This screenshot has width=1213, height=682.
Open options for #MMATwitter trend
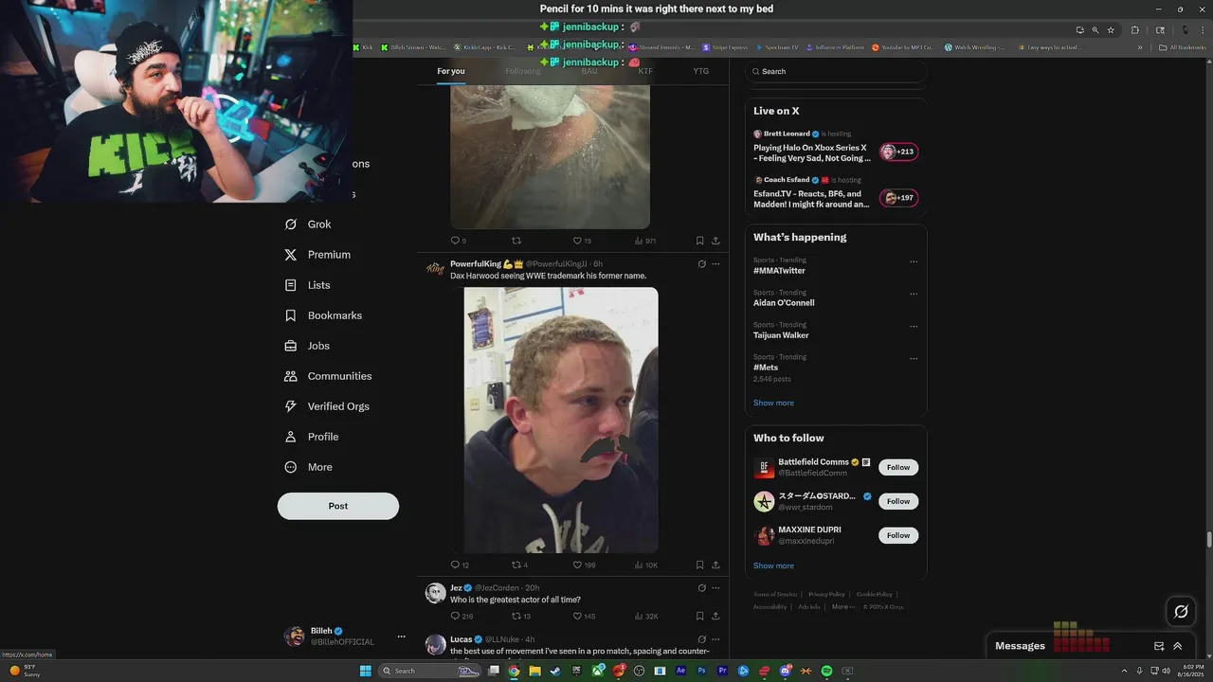click(x=914, y=261)
